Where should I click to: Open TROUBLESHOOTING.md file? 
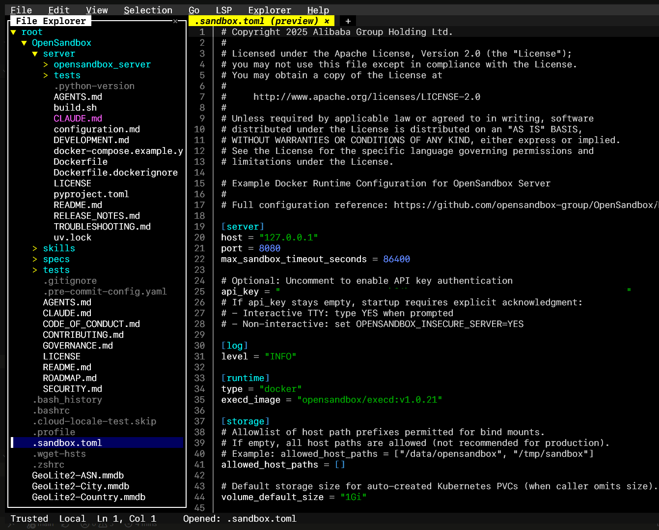(x=102, y=227)
